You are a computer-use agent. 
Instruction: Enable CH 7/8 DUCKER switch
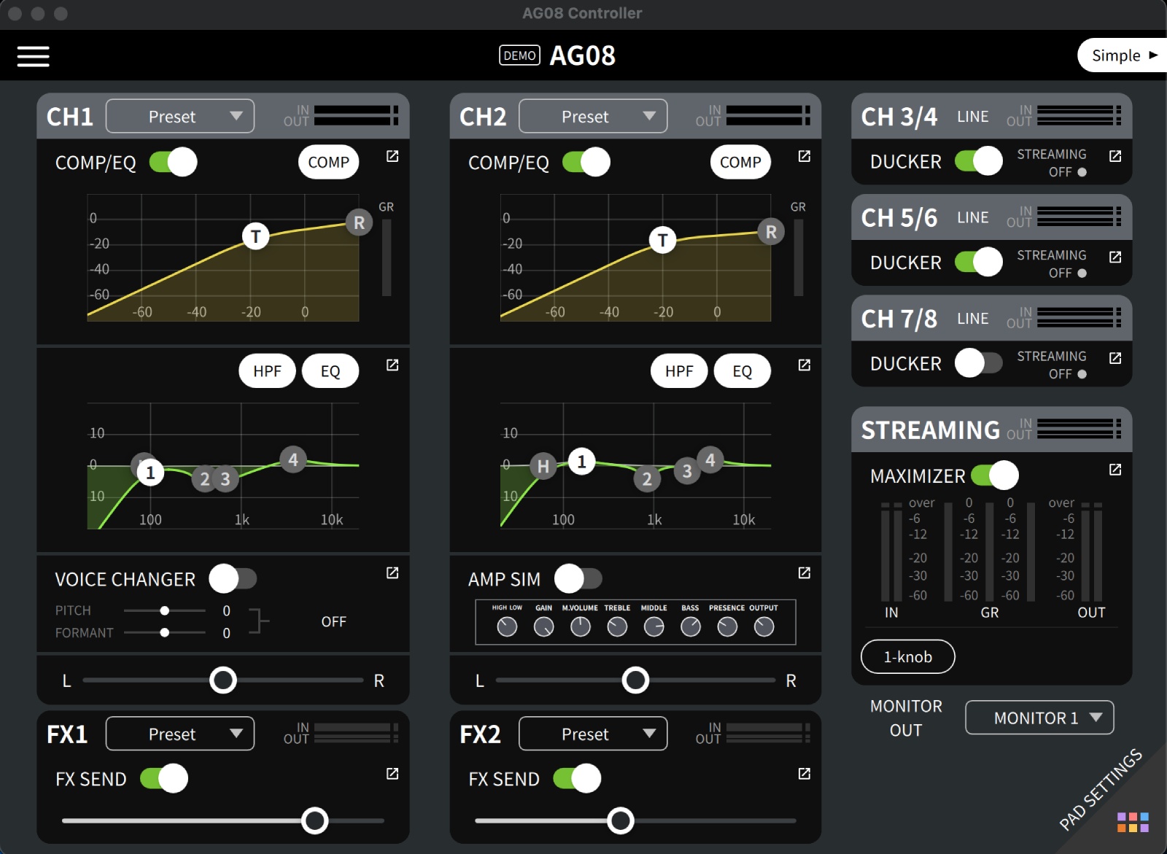(979, 362)
